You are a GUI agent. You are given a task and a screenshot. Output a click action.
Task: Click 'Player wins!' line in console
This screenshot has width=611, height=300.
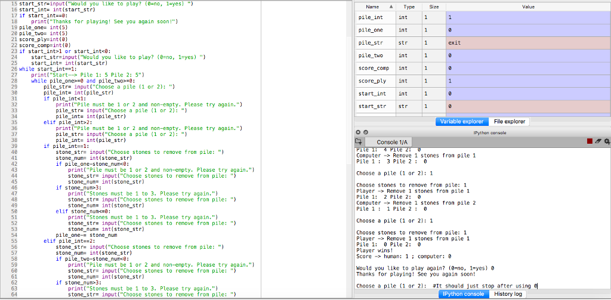click(375, 250)
